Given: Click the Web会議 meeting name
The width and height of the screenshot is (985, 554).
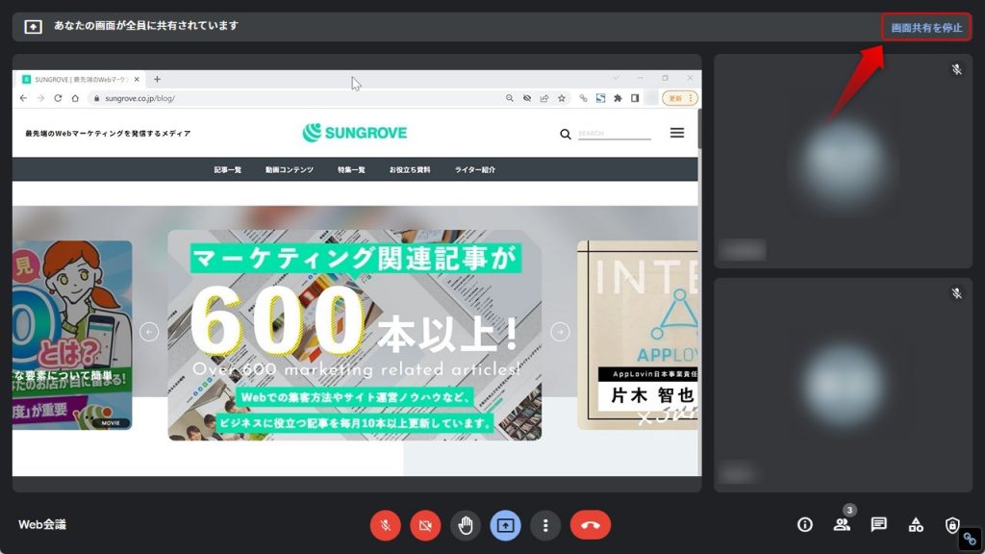Looking at the screenshot, I should click(42, 524).
